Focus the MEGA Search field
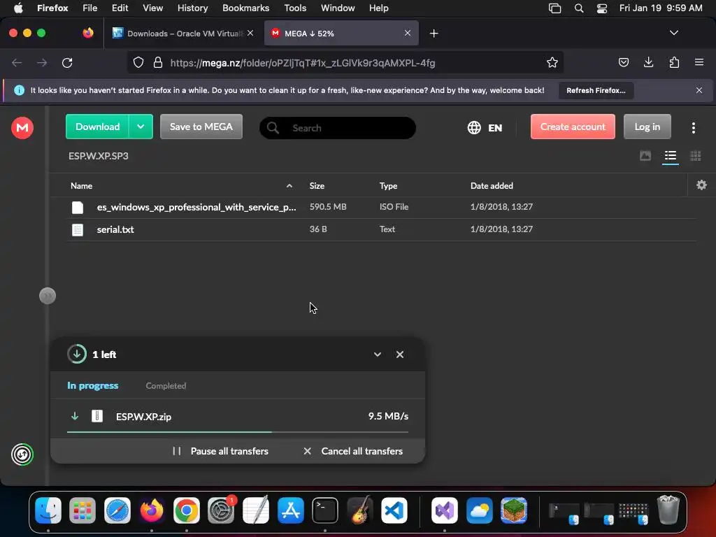This screenshot has width=716, height=537. [x=338, y=128]
